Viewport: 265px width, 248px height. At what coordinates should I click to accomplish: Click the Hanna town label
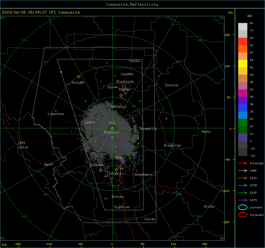click(x=206, y=132)
